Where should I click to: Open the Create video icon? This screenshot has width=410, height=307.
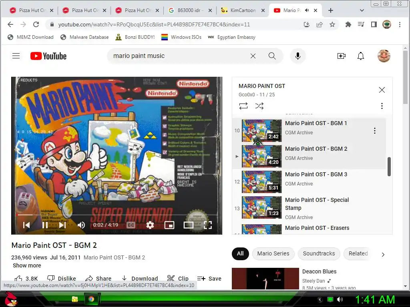(x=341, y=56)
